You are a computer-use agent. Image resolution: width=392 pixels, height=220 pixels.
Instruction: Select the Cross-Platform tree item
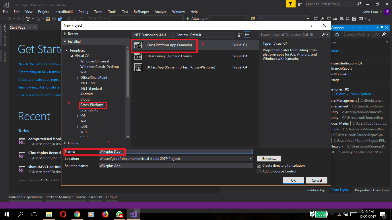92,105
